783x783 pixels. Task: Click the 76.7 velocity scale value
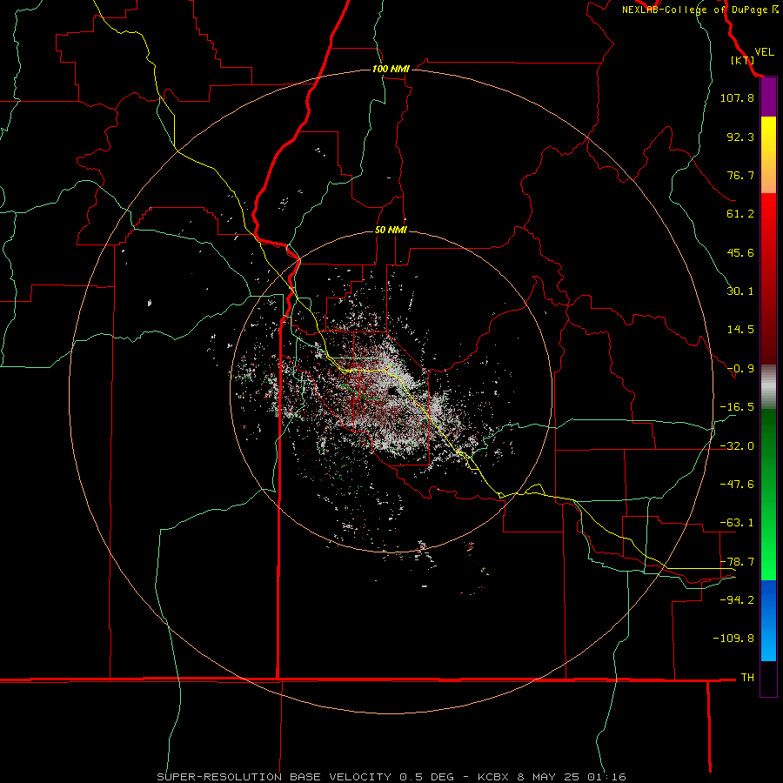tap(740, 175)
